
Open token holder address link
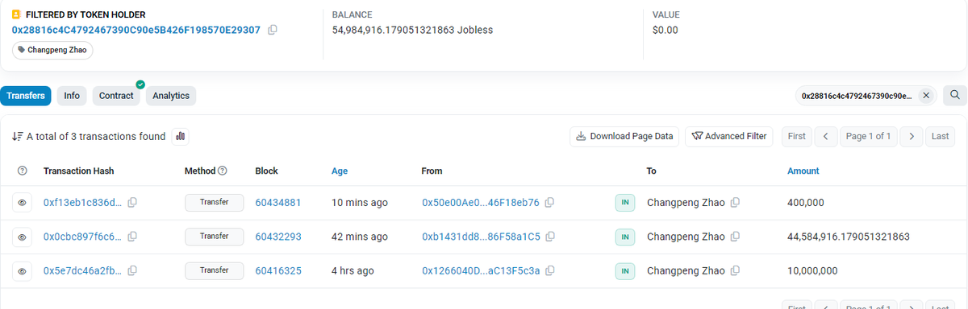136,30
